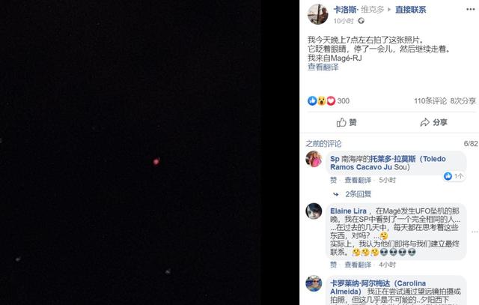Open Carolina Almeida's avatar thumbnail
Image resolution: width=479 pixels, height=305 pixels.
(x=314, y=283)
